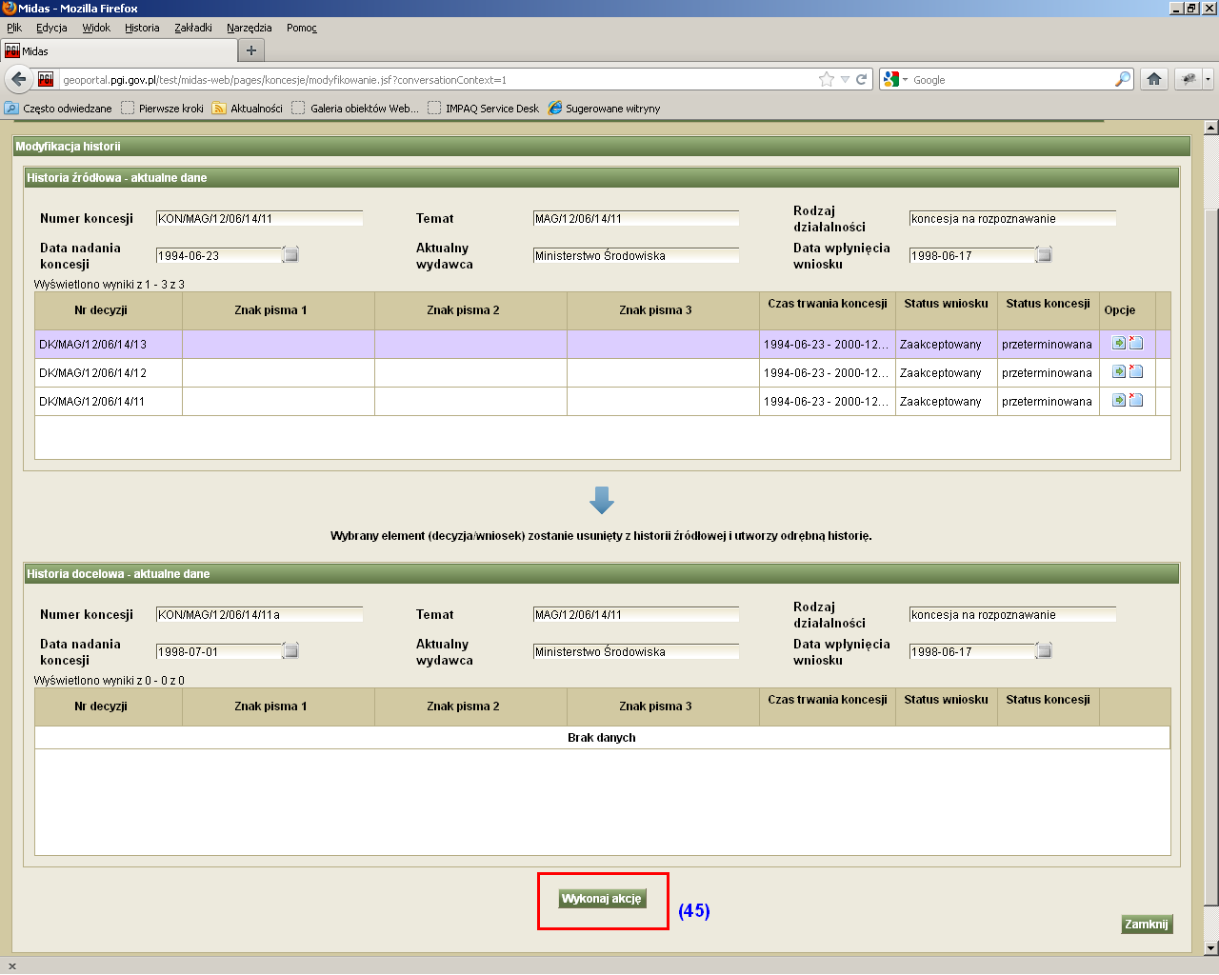This screenshot has width=1219, height=975.
Task: Select row DK/MAG/12/06/14/13
Action: pos(602,344)
